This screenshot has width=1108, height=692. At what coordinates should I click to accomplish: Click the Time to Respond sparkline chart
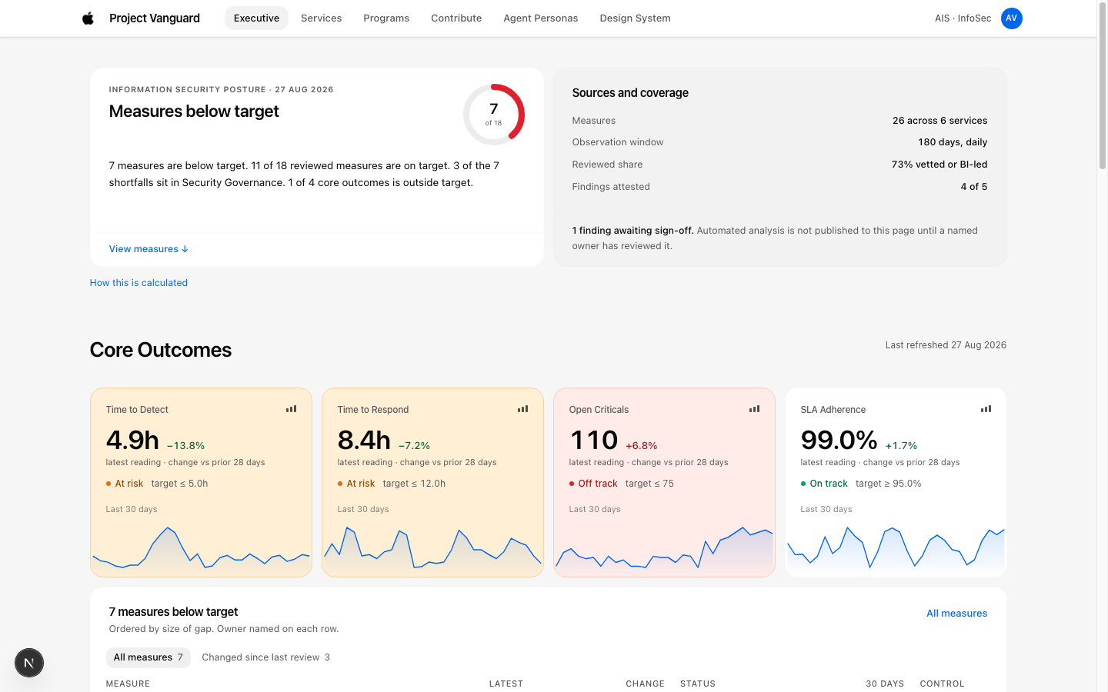(432, 549)
